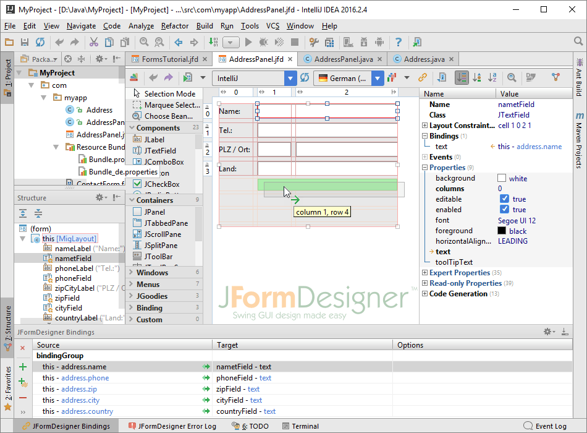The width and height of the screenshot is (587, 433).
Task: Click the font value Segoe UI 12
Action: [x=517, y=220]
